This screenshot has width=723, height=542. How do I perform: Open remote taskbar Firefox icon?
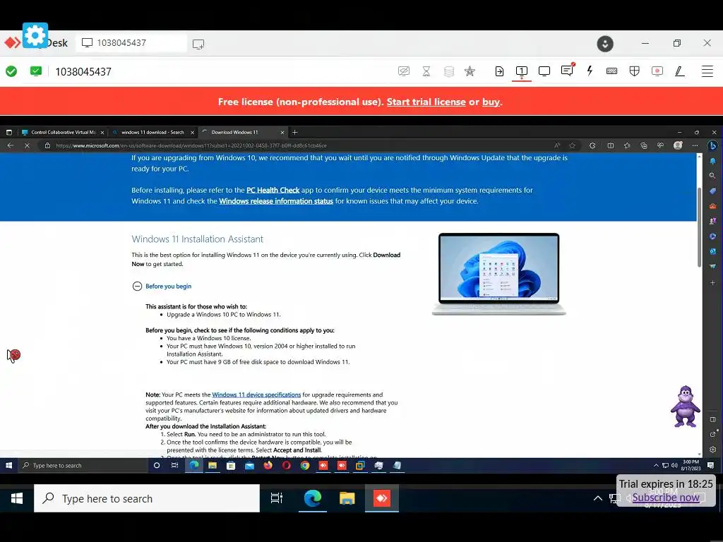268,466
